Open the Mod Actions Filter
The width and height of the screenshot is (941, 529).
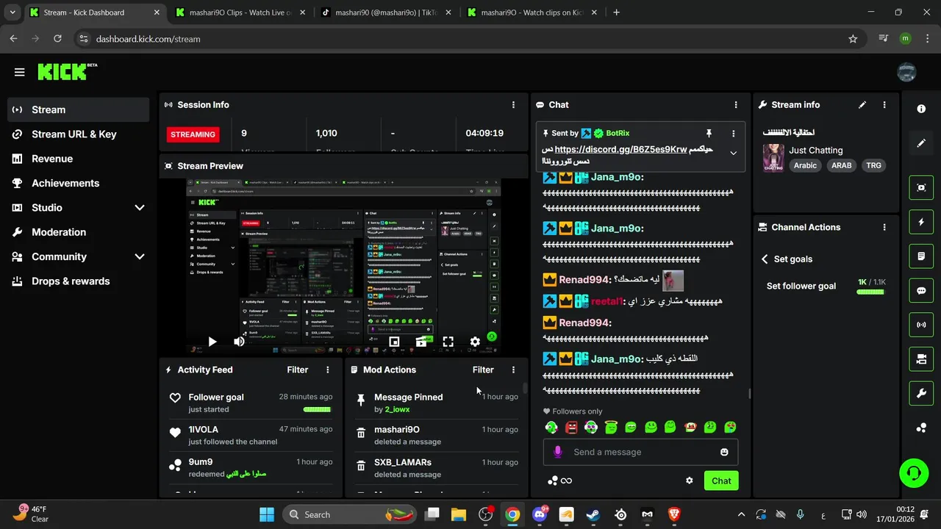[483, 370]
